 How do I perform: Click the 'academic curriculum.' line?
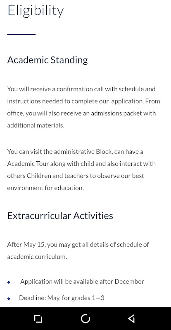pos(37,257)
